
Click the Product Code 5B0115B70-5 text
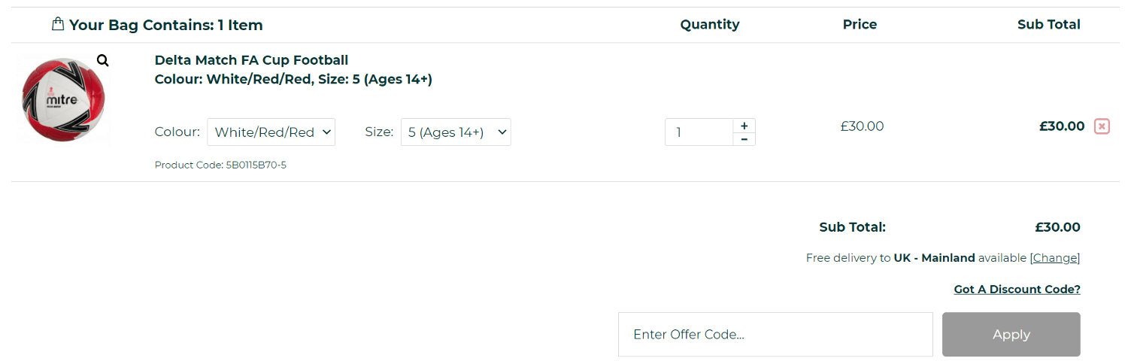click(220, 165)
